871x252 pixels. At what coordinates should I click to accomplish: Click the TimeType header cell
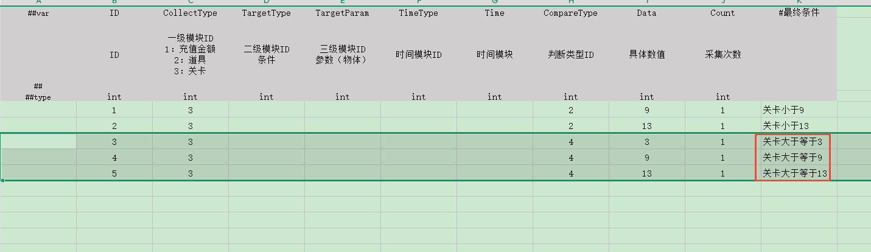click(418, 13)
